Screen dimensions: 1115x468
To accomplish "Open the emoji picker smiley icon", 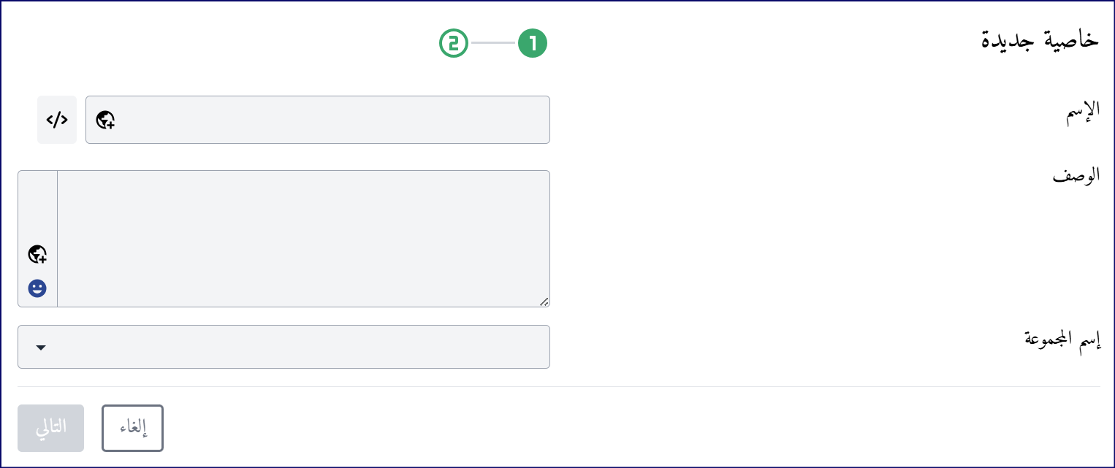I will coord(37,288).
